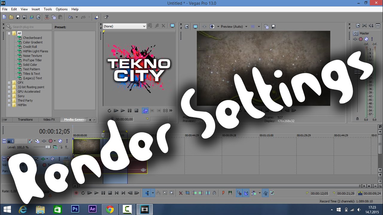Open the overlays grid dropdown arrow

259,27
